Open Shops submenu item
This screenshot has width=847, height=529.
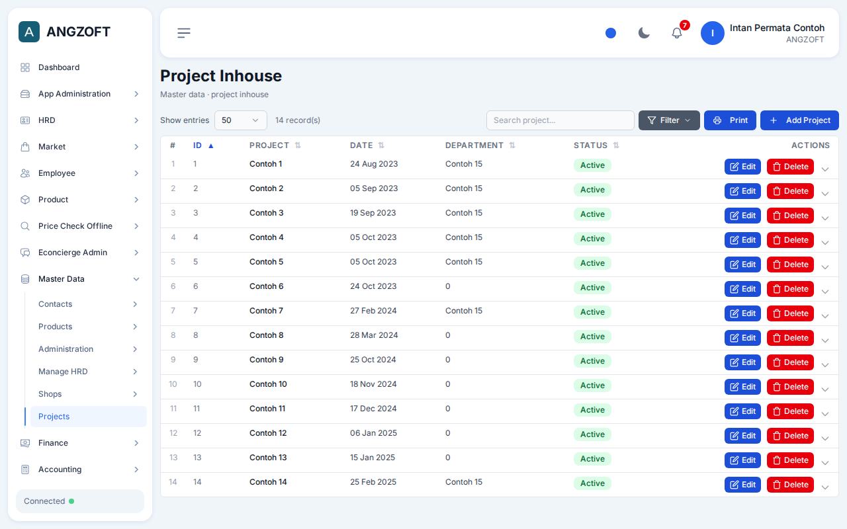tap(89, 394)
